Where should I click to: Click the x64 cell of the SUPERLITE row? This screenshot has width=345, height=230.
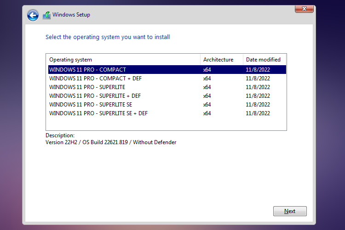(x=207, y=87)
